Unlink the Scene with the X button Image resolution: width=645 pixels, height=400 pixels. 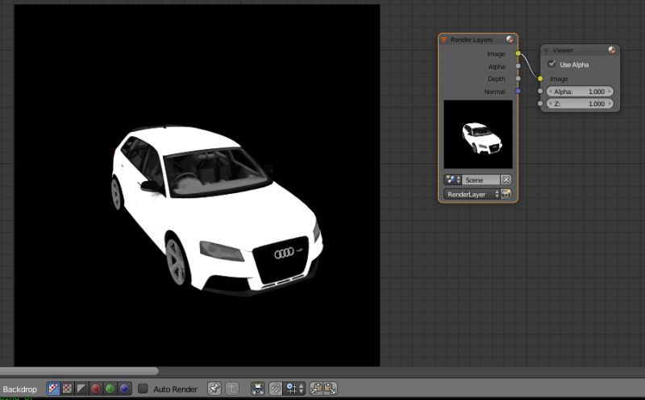(x=506, y=179)
